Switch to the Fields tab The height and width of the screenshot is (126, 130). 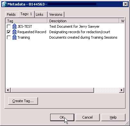(x=11, y=15)
